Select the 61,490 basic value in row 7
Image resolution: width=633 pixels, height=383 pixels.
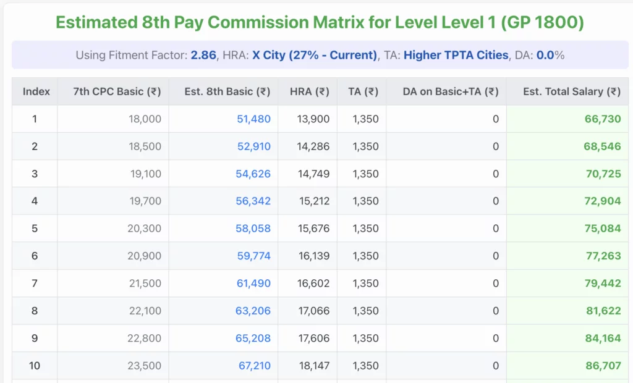click(255, 283)
